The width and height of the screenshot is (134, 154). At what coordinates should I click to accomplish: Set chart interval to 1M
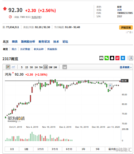(55, 67)
